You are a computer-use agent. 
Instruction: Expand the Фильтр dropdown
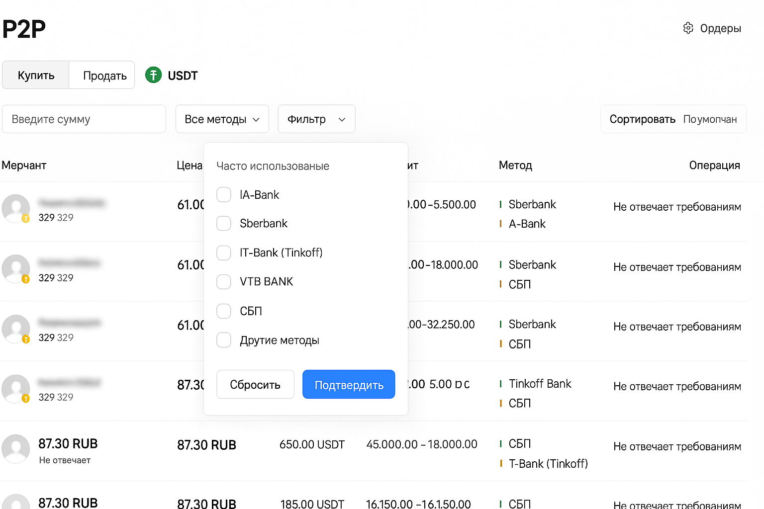(x=316, y=119)
